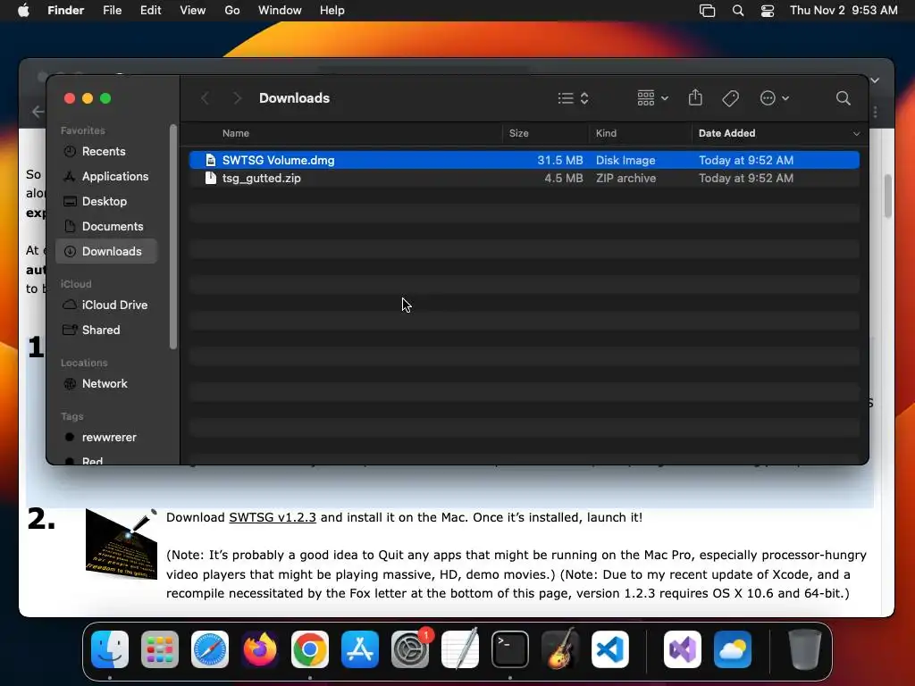Viewport: 915px width, 686px height.
Task: Open Terminal from the Dock
Action: coord(510,649)
